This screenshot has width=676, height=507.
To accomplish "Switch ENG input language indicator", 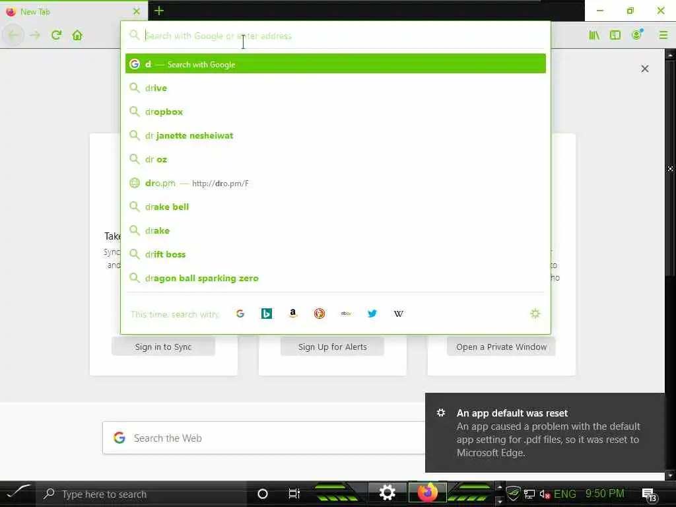I will click(565, 494).
